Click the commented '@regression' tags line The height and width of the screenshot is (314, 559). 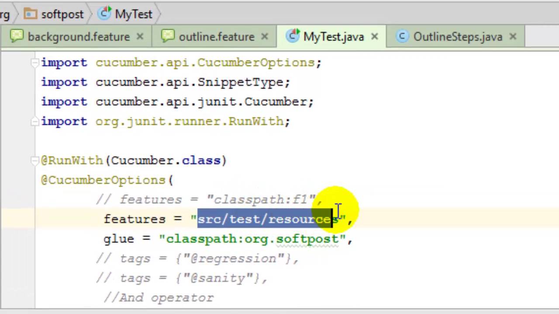(x=197, y=259)
